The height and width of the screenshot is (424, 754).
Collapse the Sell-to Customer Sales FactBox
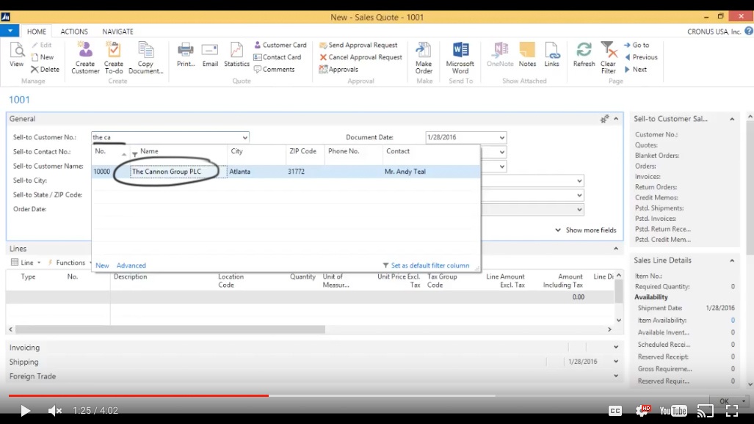732,120
